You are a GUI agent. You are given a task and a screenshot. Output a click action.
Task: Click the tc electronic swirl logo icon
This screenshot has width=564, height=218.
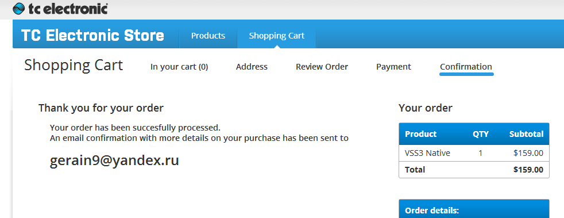pyautogui.click(x=19, y=8)
